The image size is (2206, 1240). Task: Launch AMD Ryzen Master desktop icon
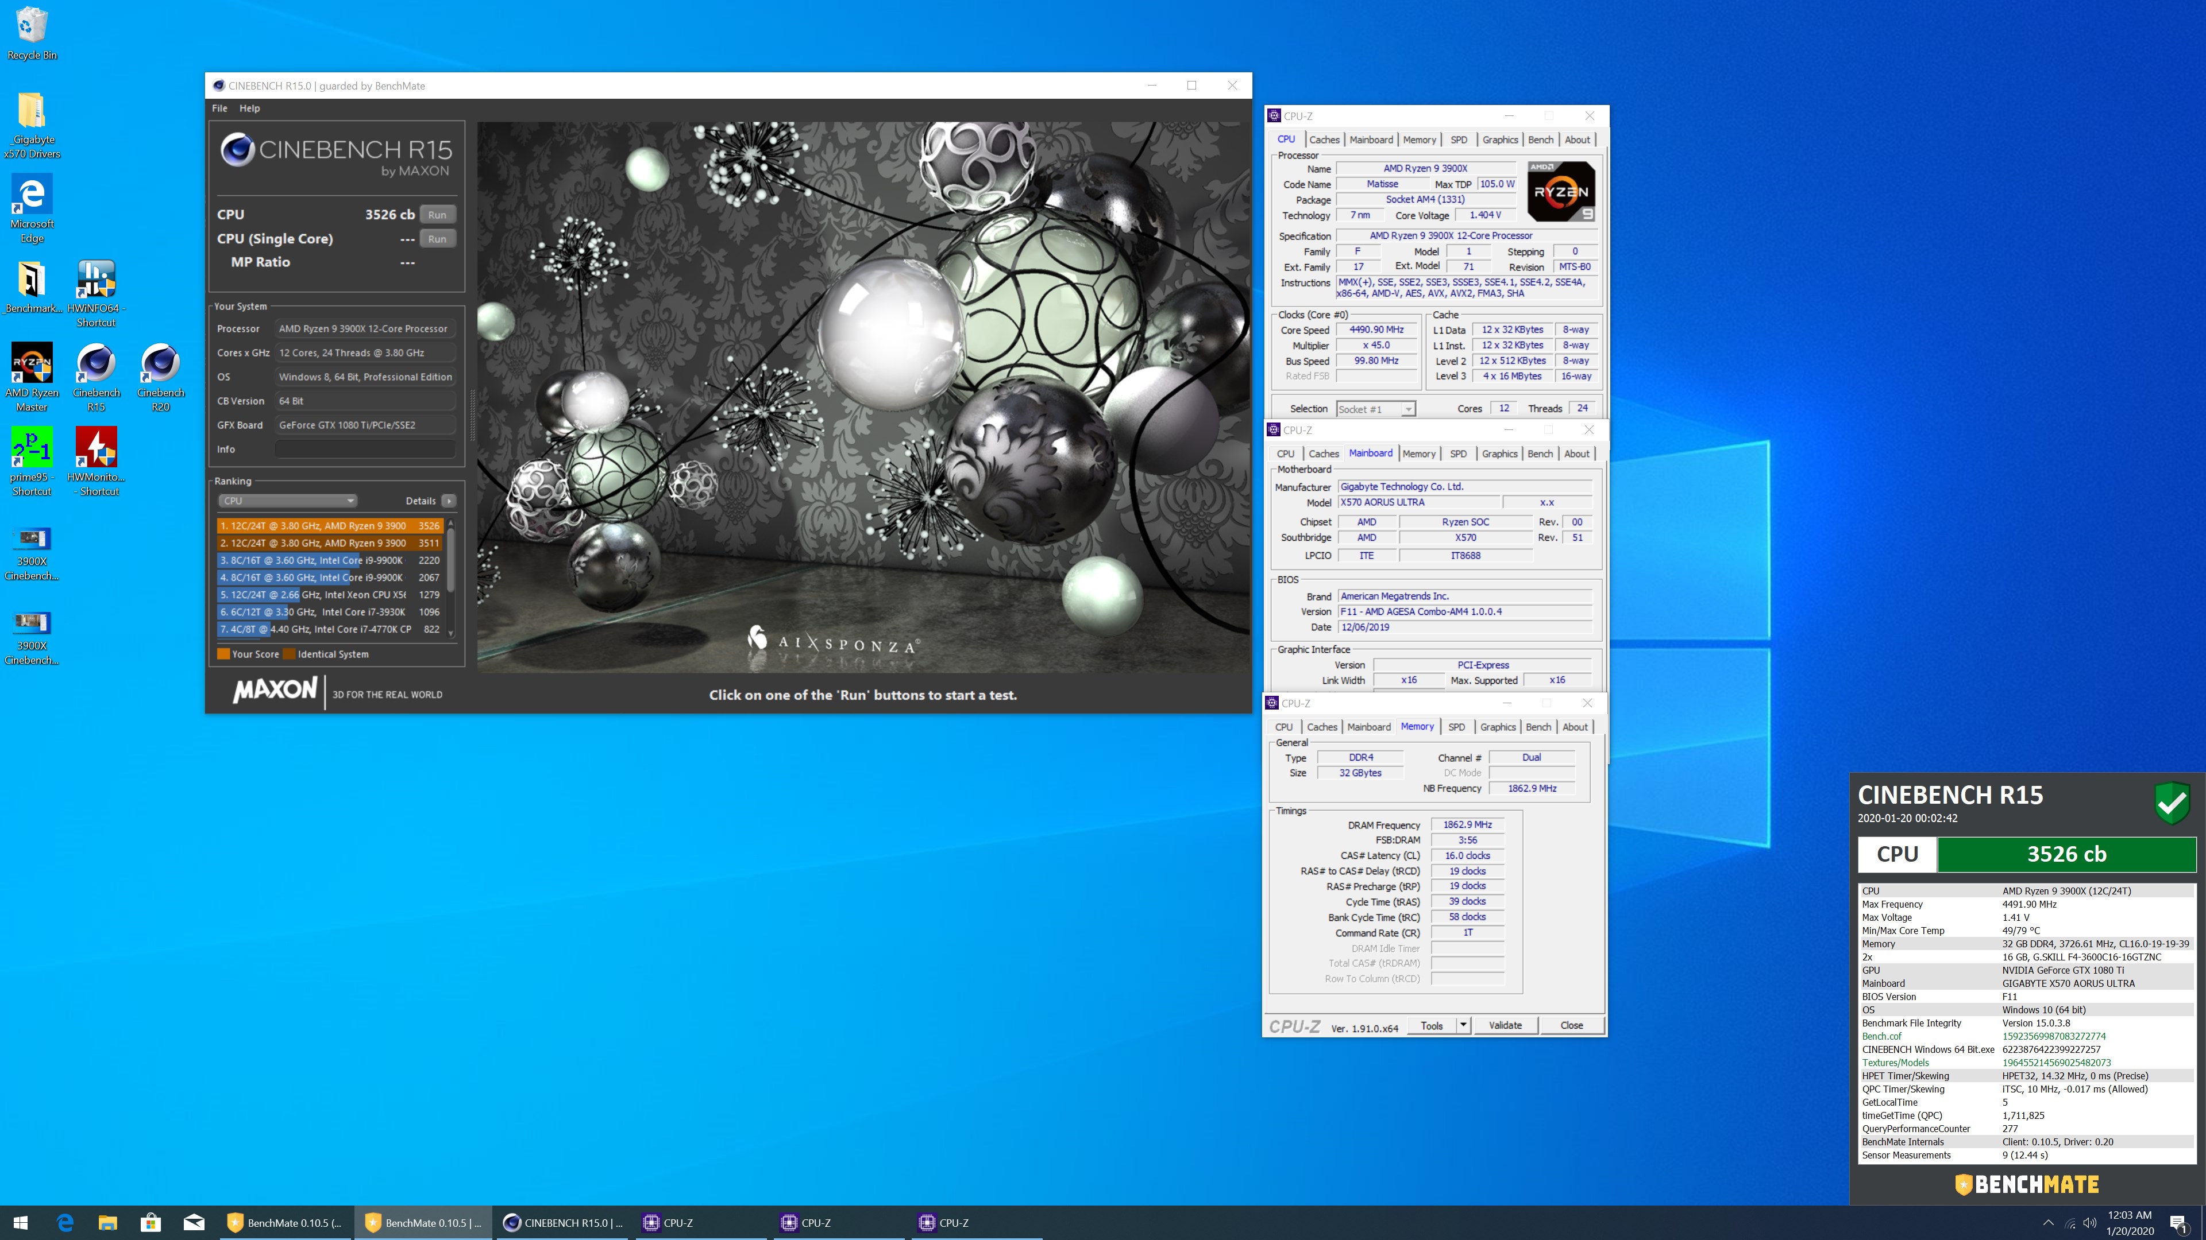click(32, 377)
